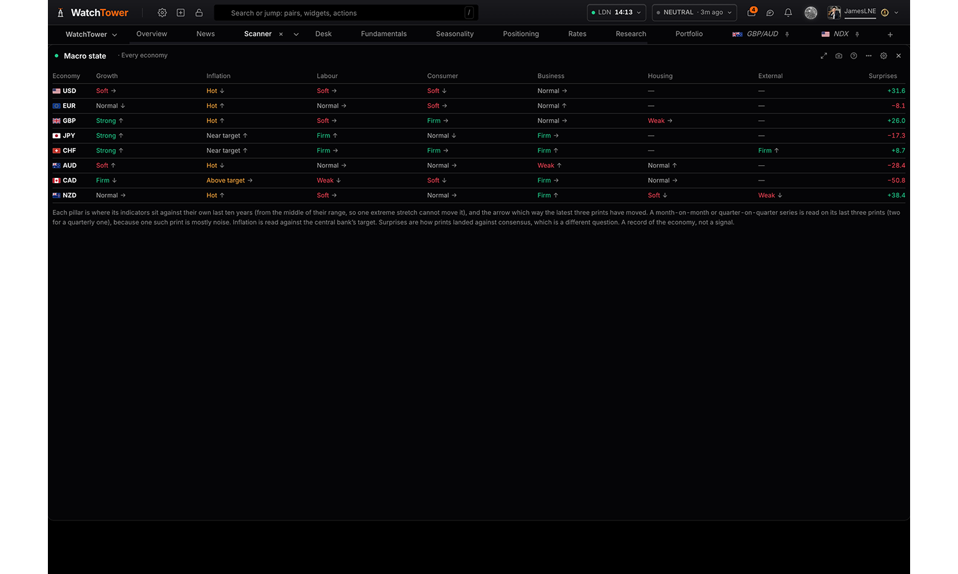This screenshot has width=958, height=574.
Task: Toggle the pin on the GBP/AUD tab
Action: point(787,34)
